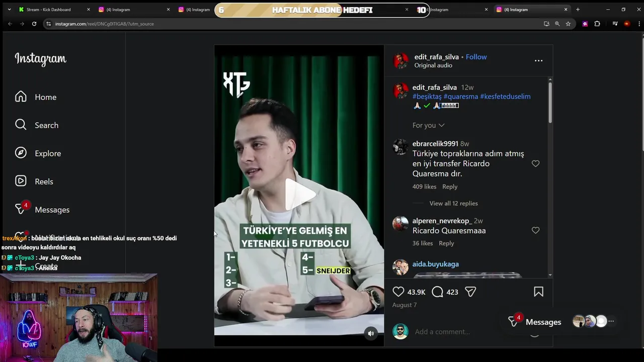Bookmark this page with star icon

pos(568,24)
